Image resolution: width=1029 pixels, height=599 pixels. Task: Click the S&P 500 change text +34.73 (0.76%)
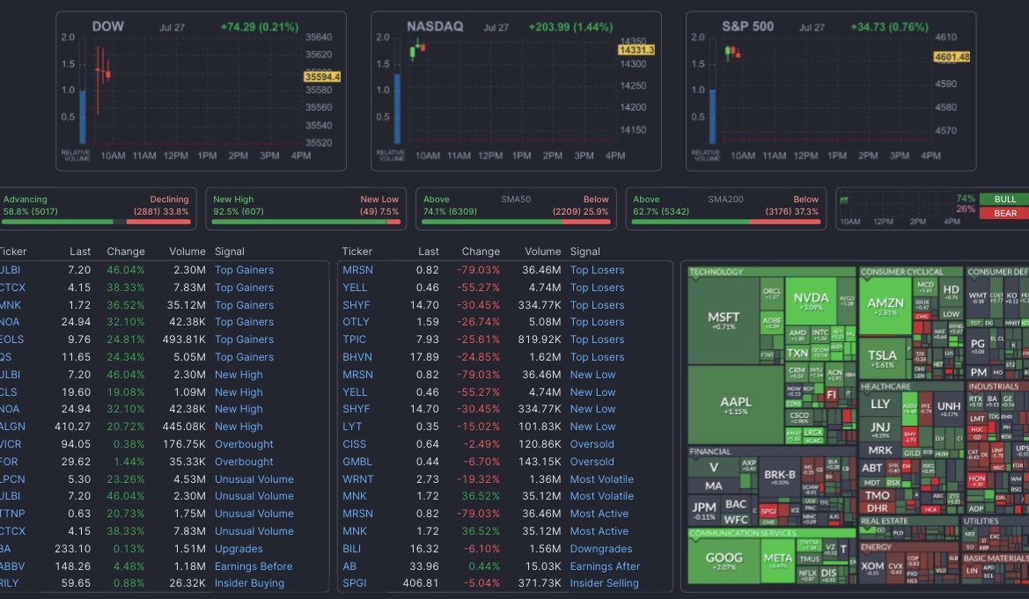[889, 27]
